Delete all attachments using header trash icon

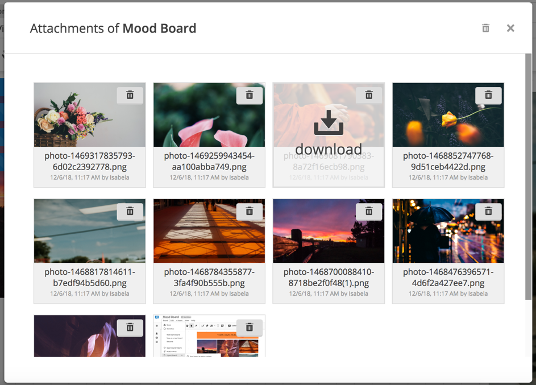click(485, 28)
